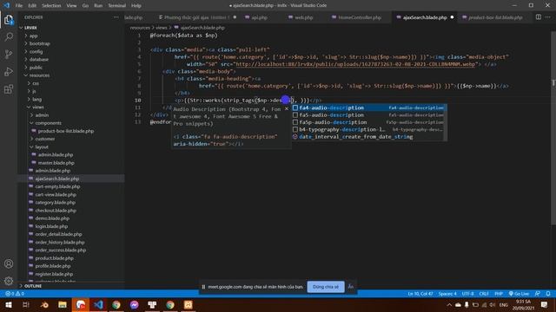Image resolution: width=556 pixels, height=312 pixels.
Task: Select date_interval_create_from_date_string suggestion
Action: (369, 137)
